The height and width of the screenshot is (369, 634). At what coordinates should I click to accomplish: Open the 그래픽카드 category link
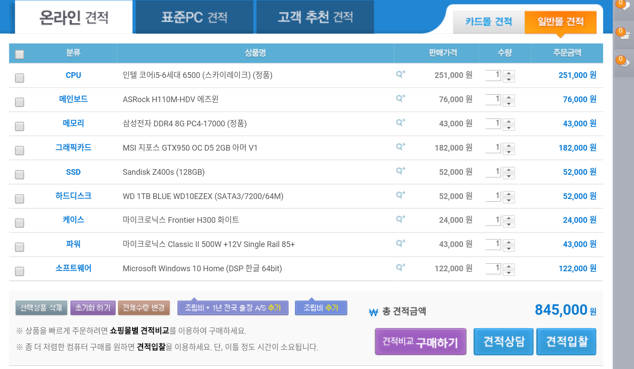point(74,148)
